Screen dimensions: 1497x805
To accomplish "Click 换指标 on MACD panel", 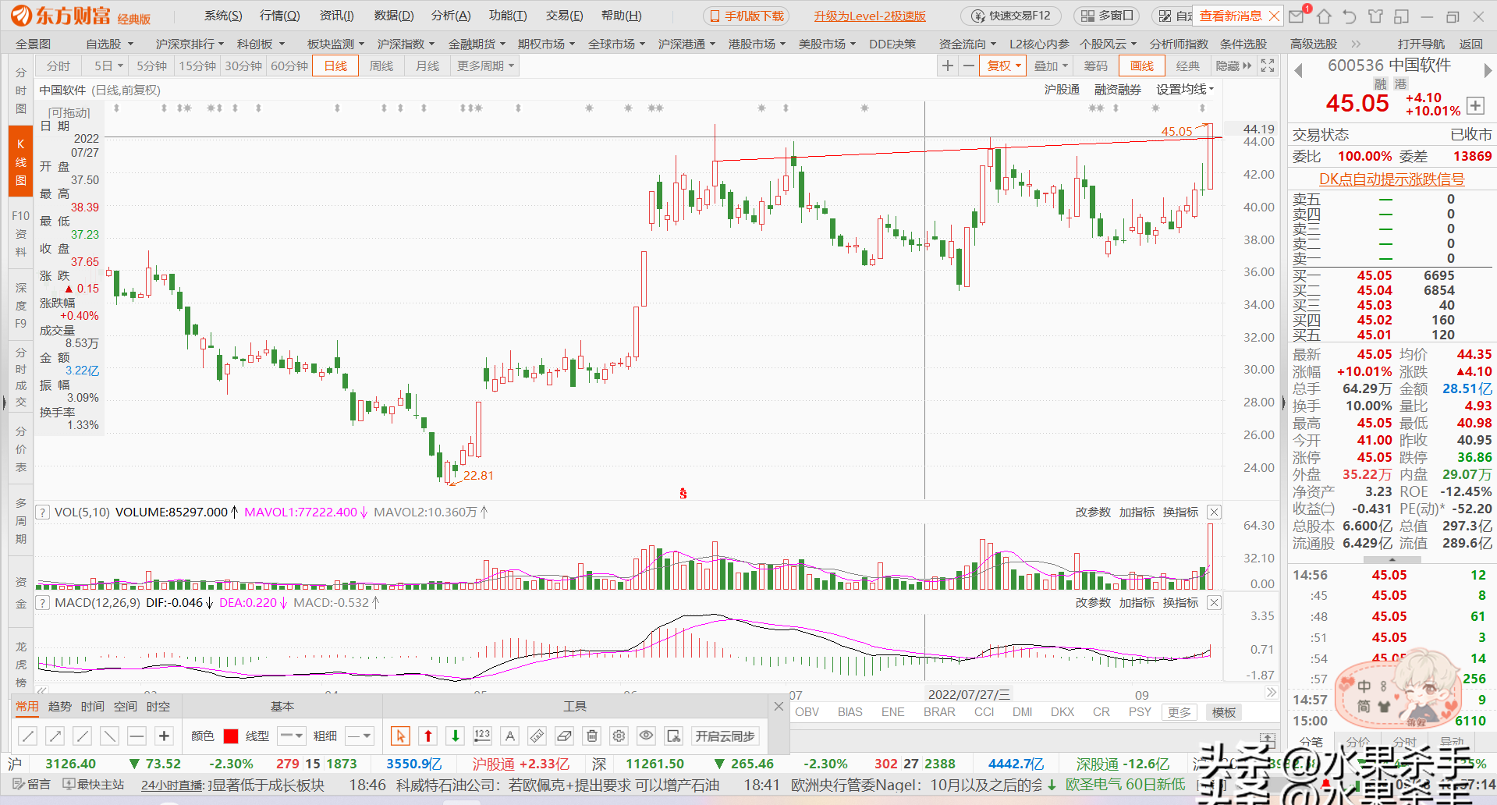I will point(1180,603).
